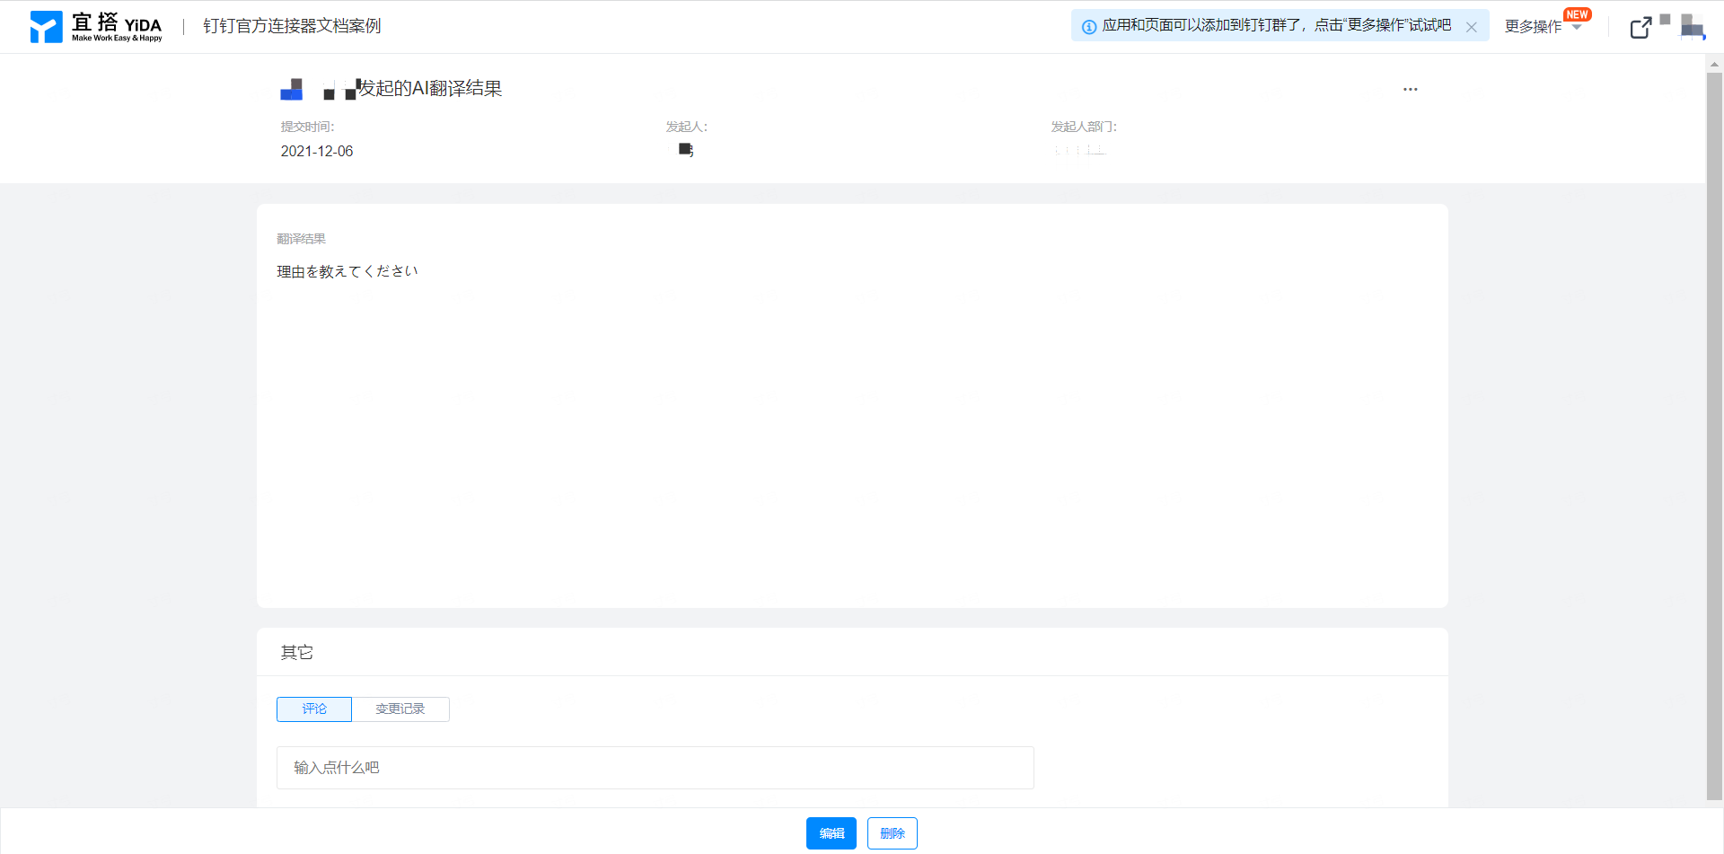The image size is (1724, 854).
Task: Click the scrollbar up arrow
Action: (1714, 64)
